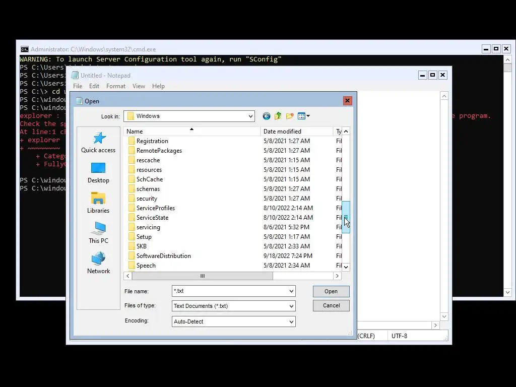Click ServiceProfiles date 8/10/2022 2:14 AM

(288, 208)
